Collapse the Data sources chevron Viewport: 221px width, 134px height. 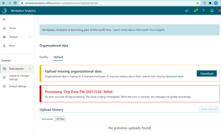click(x=30, y=69)
